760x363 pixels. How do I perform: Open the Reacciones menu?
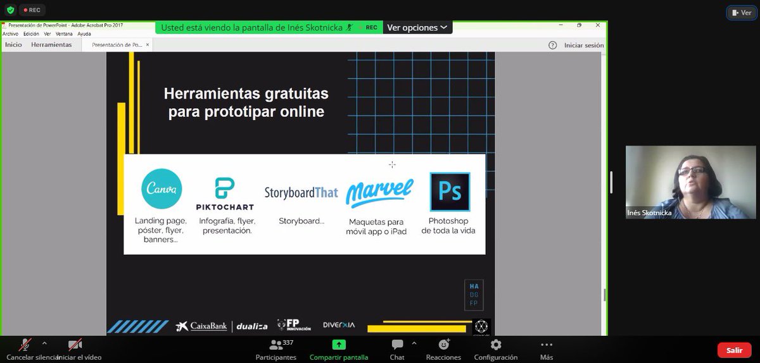[443, 349]
